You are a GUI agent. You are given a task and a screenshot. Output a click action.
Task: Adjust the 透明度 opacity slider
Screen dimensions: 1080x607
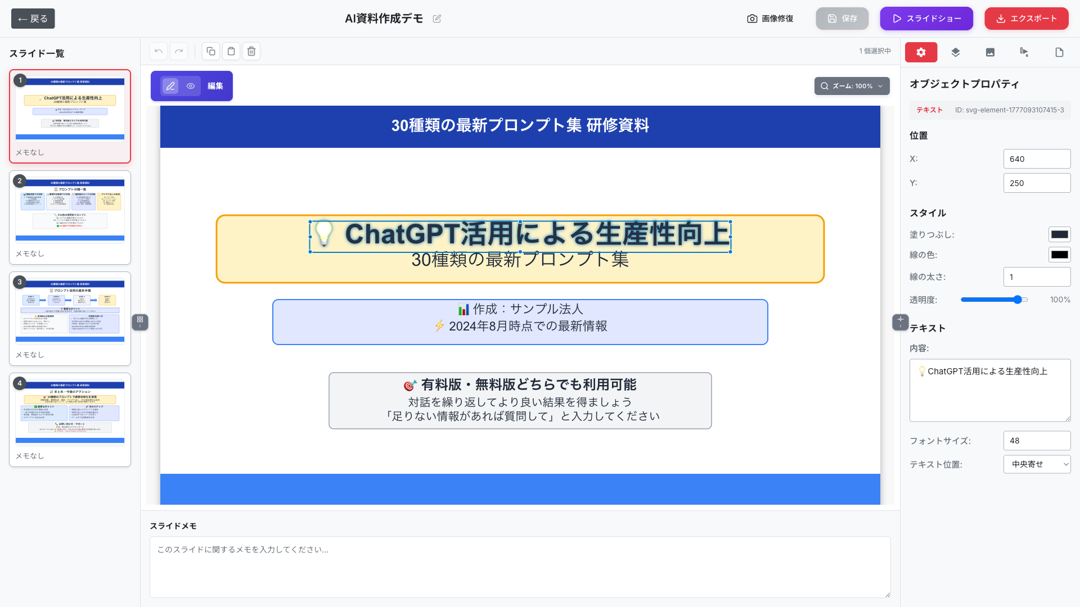994,300
